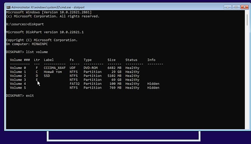This screenshot has width=251, height=144.
Task: Click the line 'Microsoft DiskPart version 10.0.22621.1'
Action: [45, 32]
